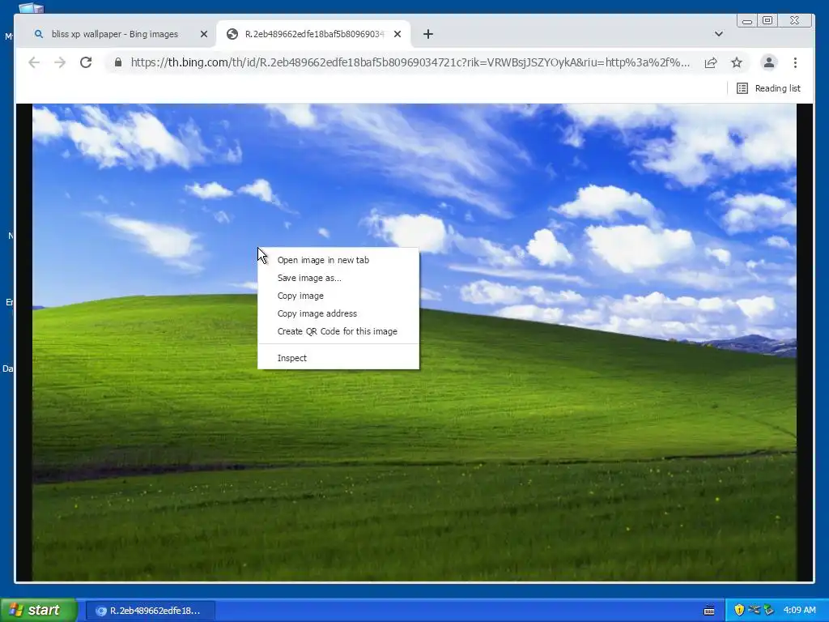Minimize the browser window
The image size is (829, 622).
tap(747, 21)
